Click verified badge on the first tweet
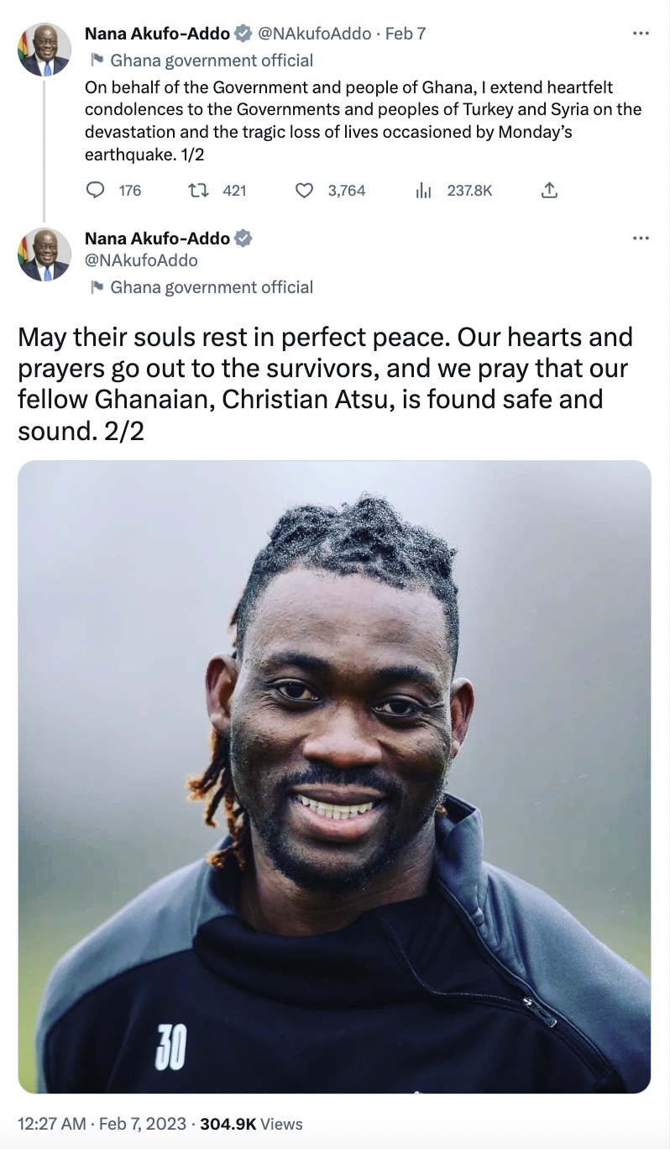 [243, 34]
